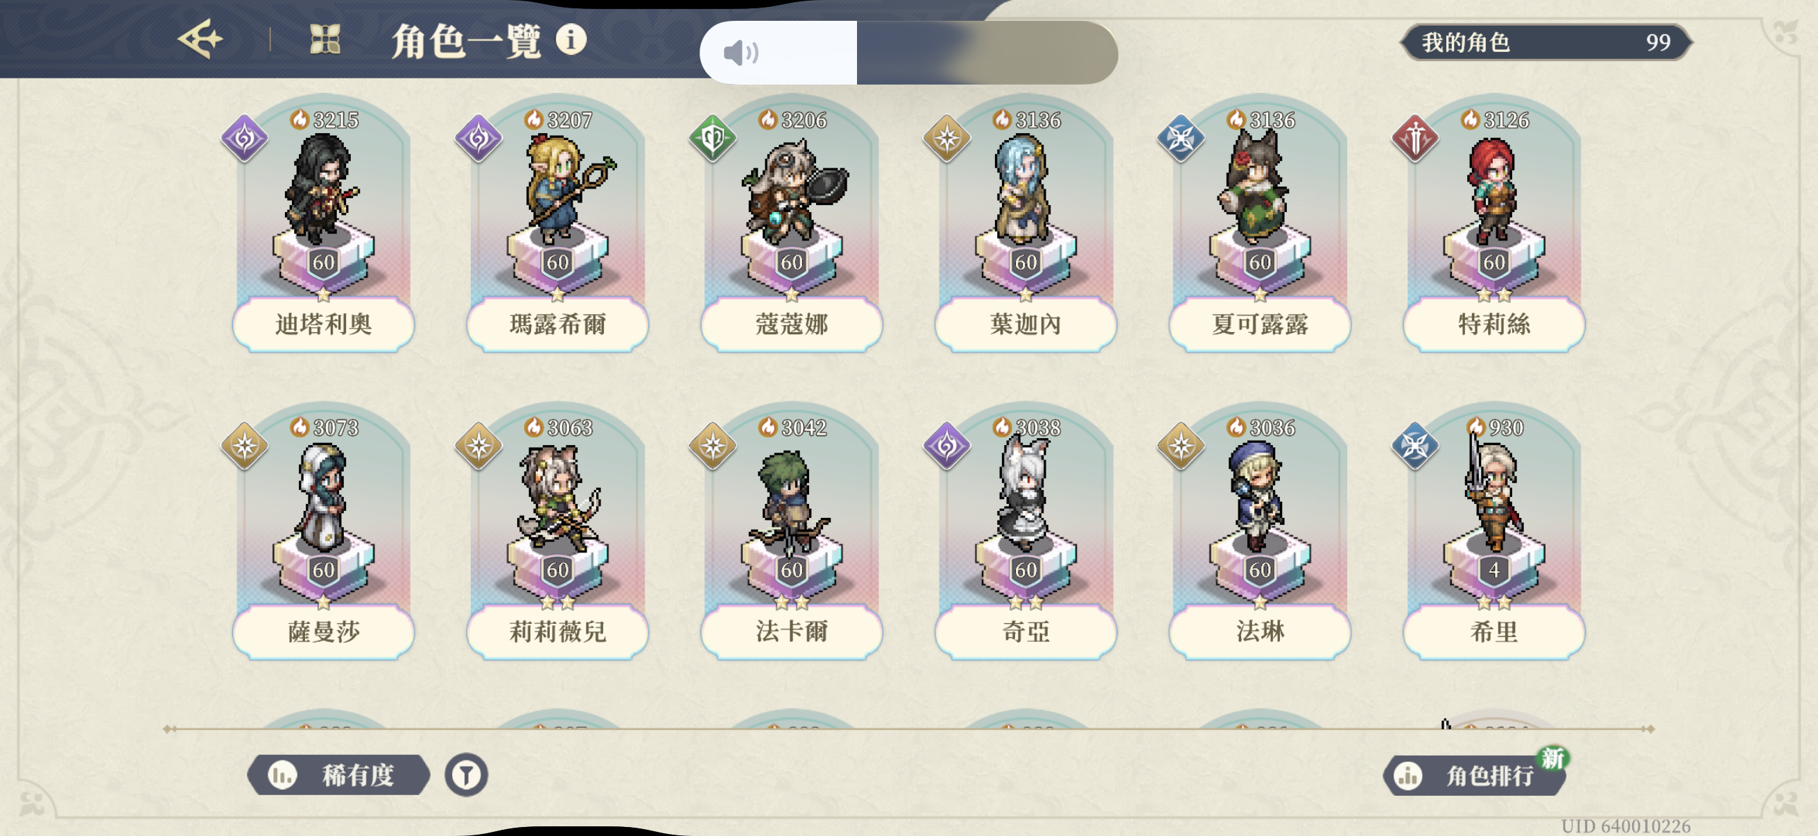Open the info icon beside 角色一覽
Image resolution: width=1818 pixels, height=836 pixels.
[x=570, y=40]
